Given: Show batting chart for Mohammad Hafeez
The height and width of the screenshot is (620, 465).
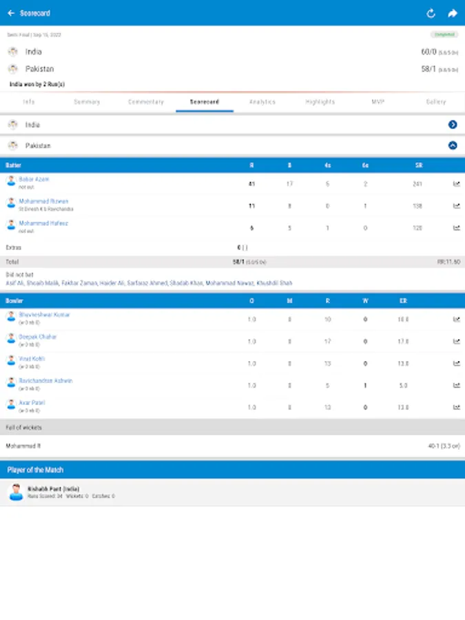Looking at the screenshot, I should (x=456, y=228).
